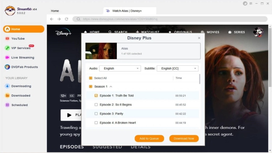
Task: Click the Add to Queue button
Action: click(x=149, y=138)
